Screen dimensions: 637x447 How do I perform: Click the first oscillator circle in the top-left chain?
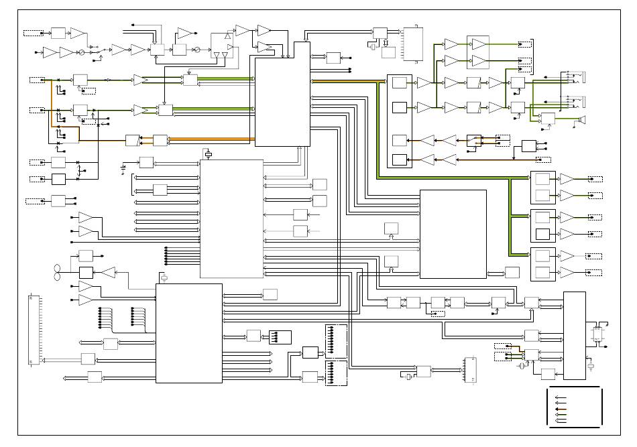click(x=81, y=52)
